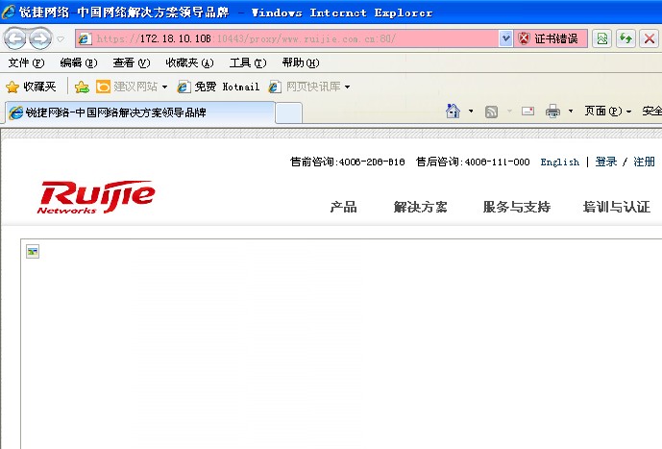Click the page icon in address bar
Image resolution: width=662 pixels, height=449 pixels.
point(85,38)
